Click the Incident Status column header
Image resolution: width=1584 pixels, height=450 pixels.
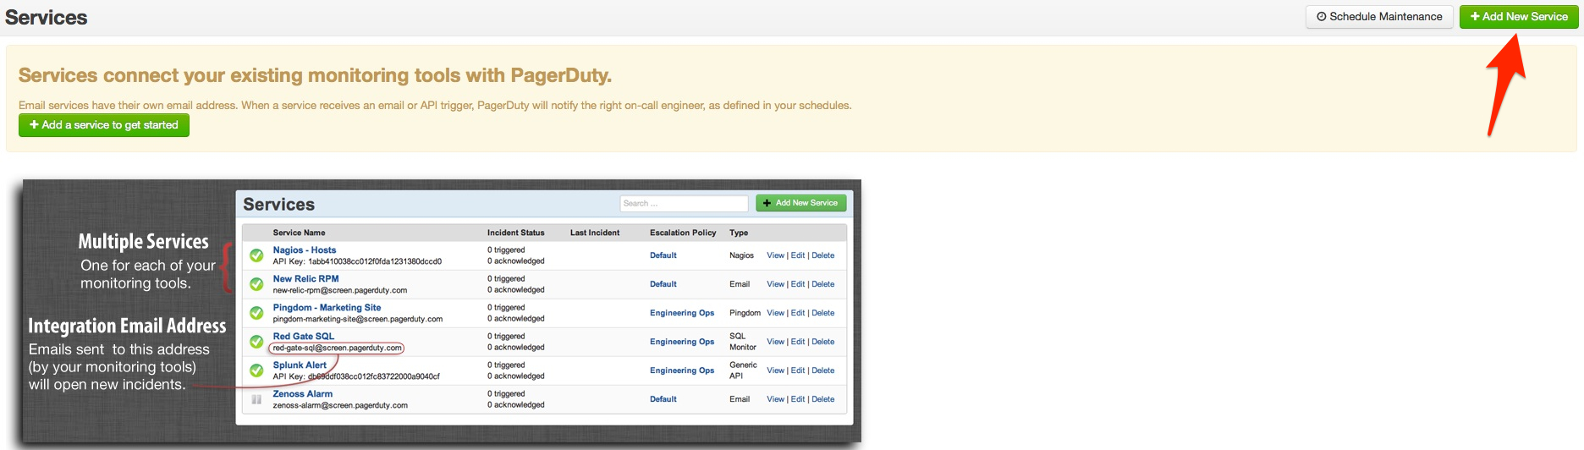coord(515,233)
